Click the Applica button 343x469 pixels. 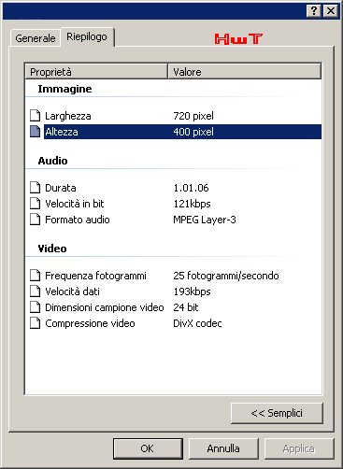(299, 448)
